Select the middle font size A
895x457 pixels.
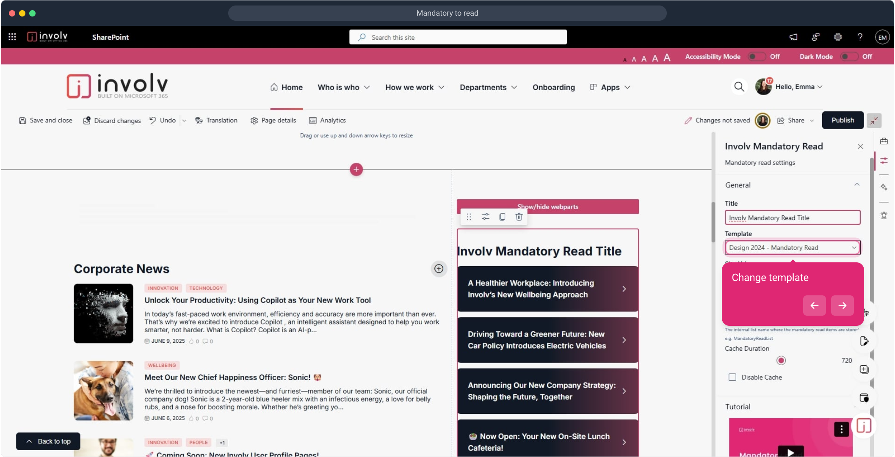(x=644, y=58)
